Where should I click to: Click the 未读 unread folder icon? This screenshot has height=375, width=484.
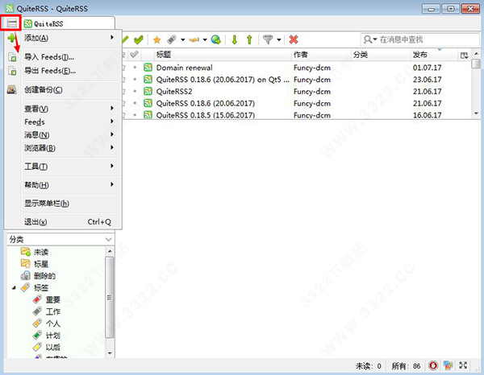(x=26, y=252)
